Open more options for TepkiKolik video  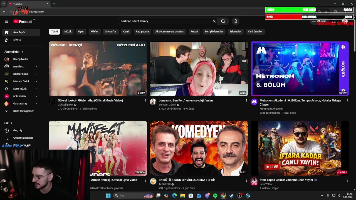click(x=246, y=180)
